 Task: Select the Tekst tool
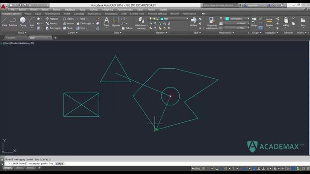[x=107, y=22]
